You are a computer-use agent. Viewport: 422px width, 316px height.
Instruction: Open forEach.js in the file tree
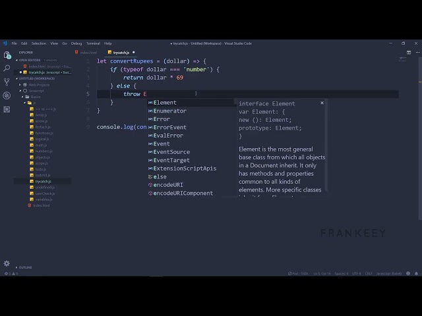click(x=42, y=127)
